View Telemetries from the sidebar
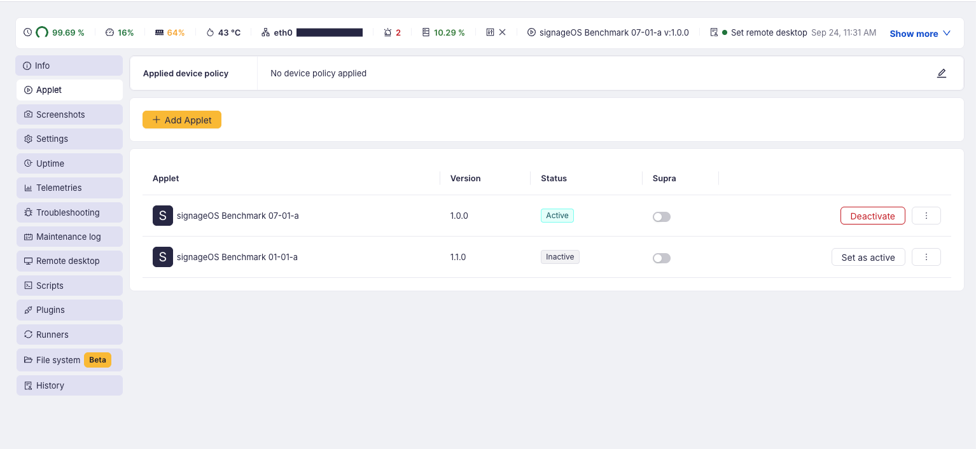This screenshot has width=976, height=449. point(69,188)
